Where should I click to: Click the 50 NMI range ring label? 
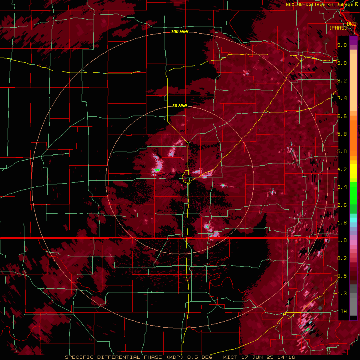click(180, 106)
